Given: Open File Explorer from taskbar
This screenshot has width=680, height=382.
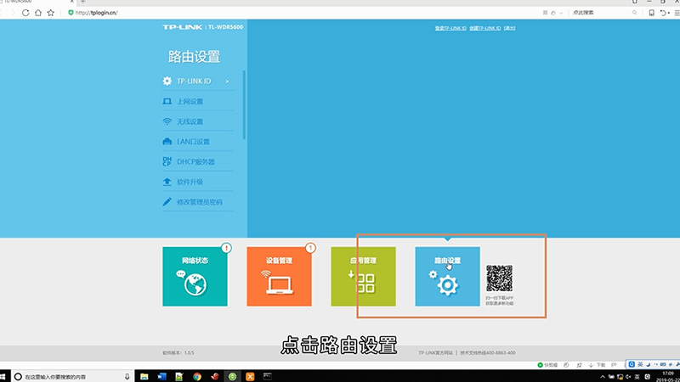Looking at the screenshot, I should click(x=144, y=376).
